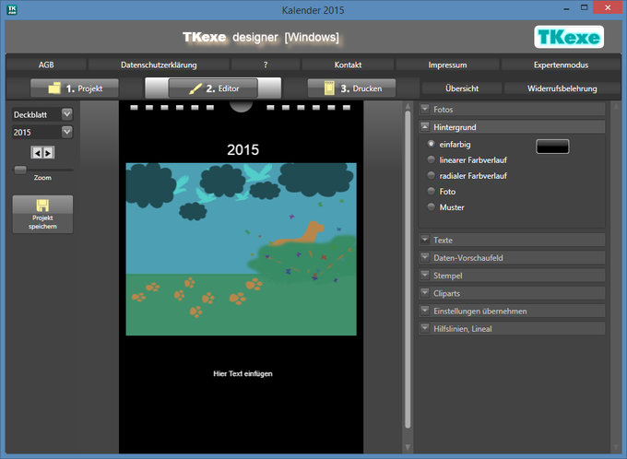Click the TKexe logo in header
The width and height of the screenshot is (627, 459).
click(569, 37)
